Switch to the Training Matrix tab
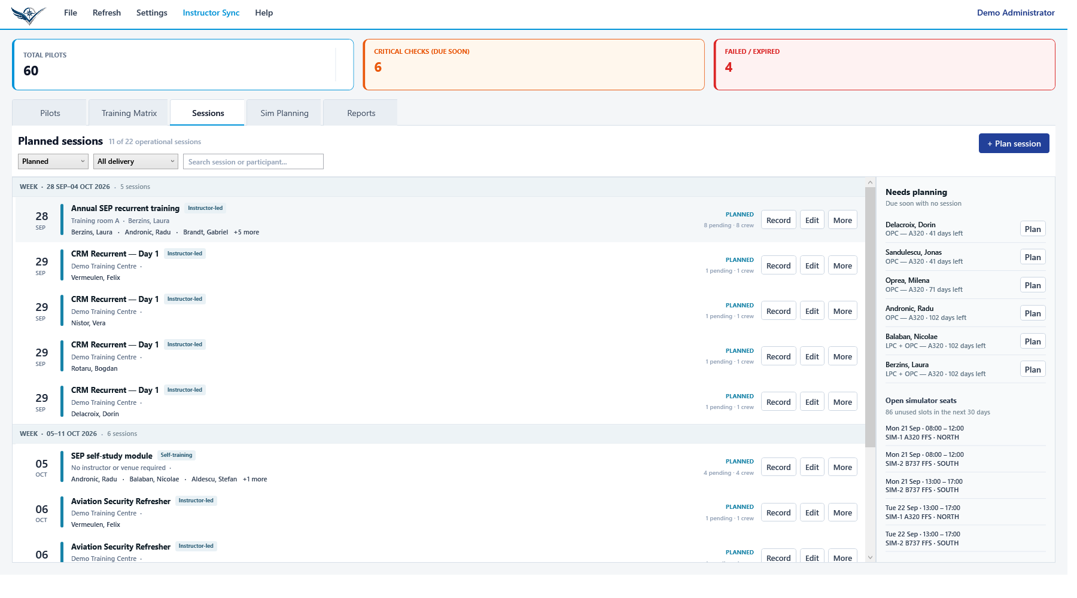Viewport: 1077px width, 598px height. click(129, 113)
